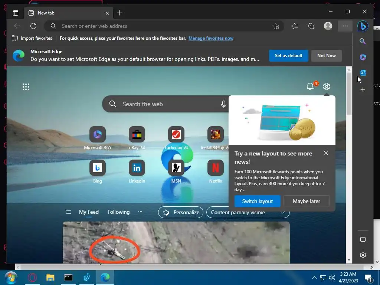Open the app launcher grid
380x285 pixels.
tap(26, 87)
